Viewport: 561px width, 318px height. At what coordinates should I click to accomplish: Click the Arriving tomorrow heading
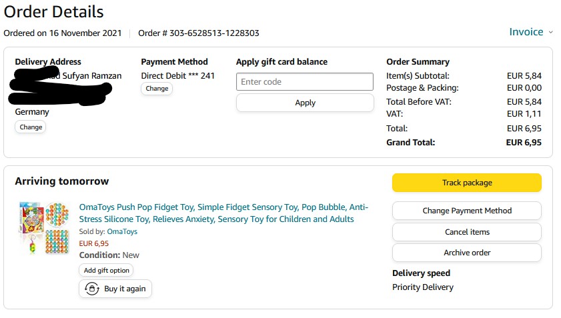[x=61, y=181]
